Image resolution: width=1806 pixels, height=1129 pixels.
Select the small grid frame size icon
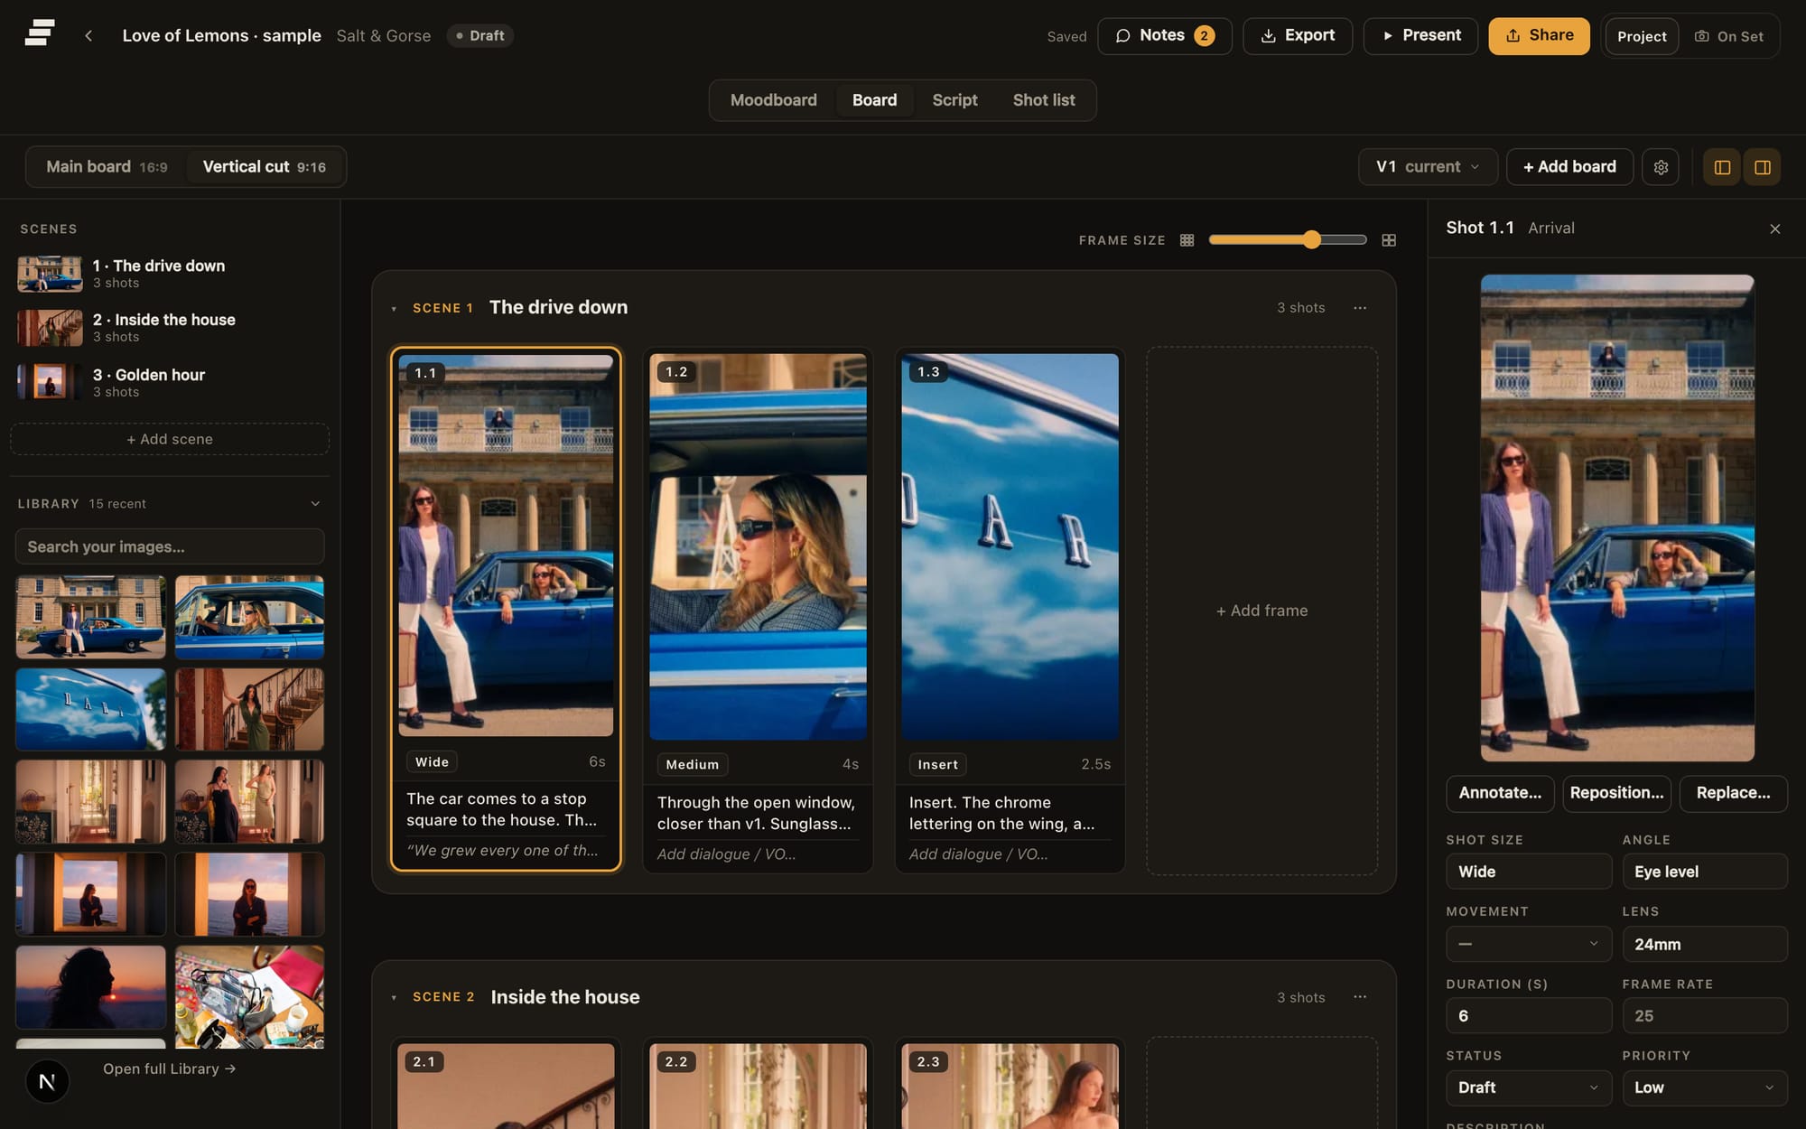pyautogui.click(x=1187, y=240)
